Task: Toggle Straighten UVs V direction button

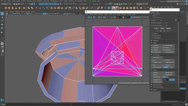Action: (173, 80)
